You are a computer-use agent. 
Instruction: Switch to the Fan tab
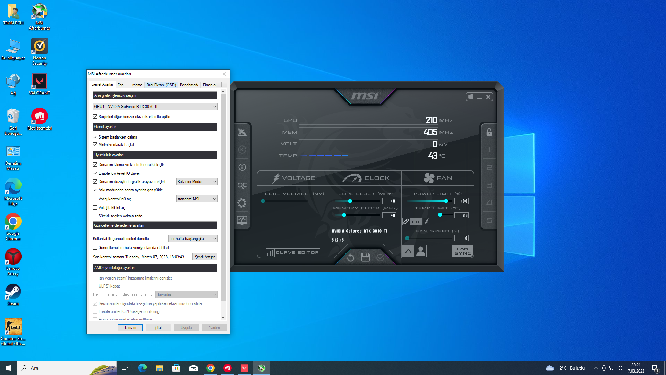pyautogui.click(x=121, y=85)
